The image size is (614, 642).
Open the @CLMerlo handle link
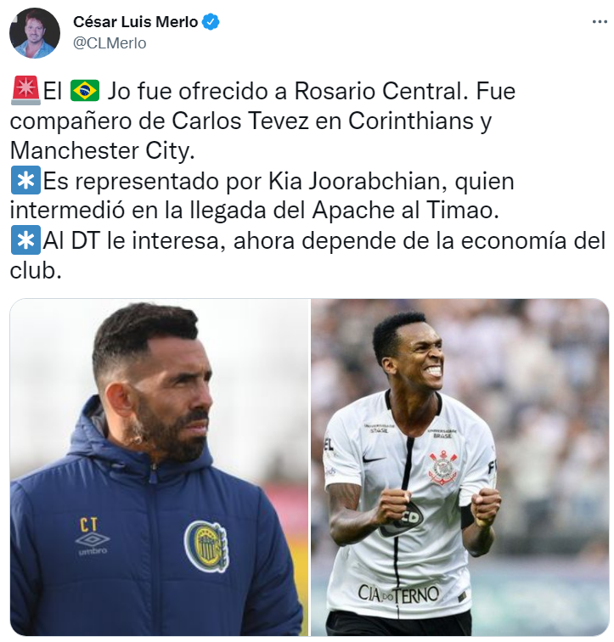click(110, 43)
